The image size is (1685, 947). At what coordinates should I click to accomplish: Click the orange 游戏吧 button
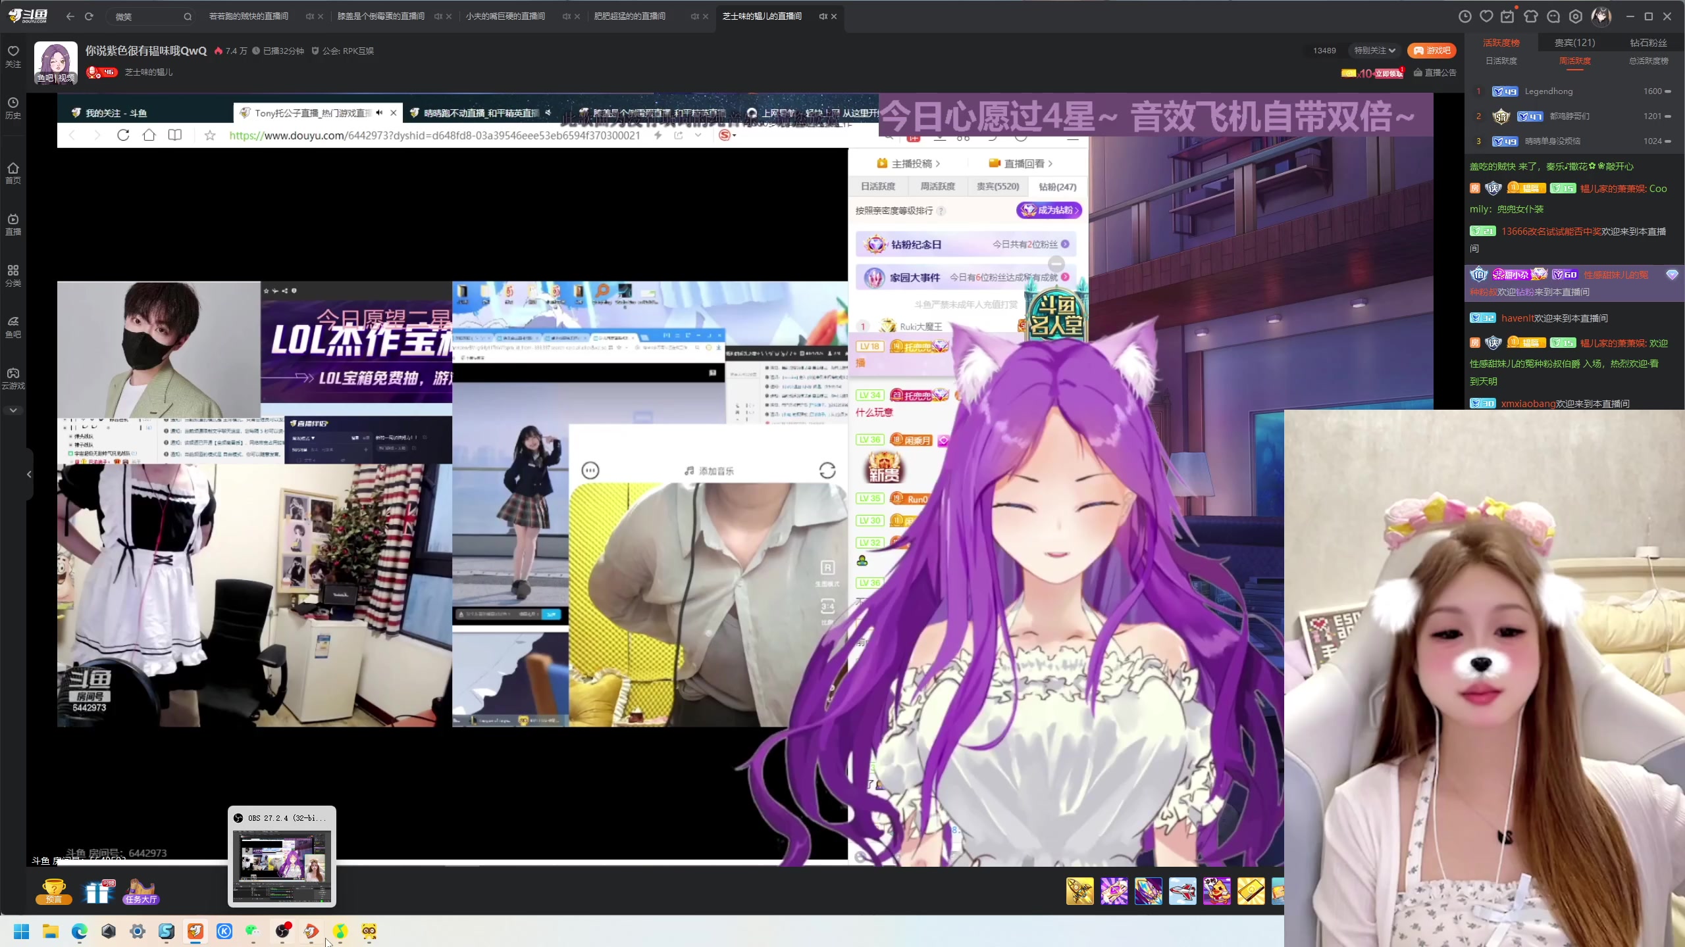1432,51
